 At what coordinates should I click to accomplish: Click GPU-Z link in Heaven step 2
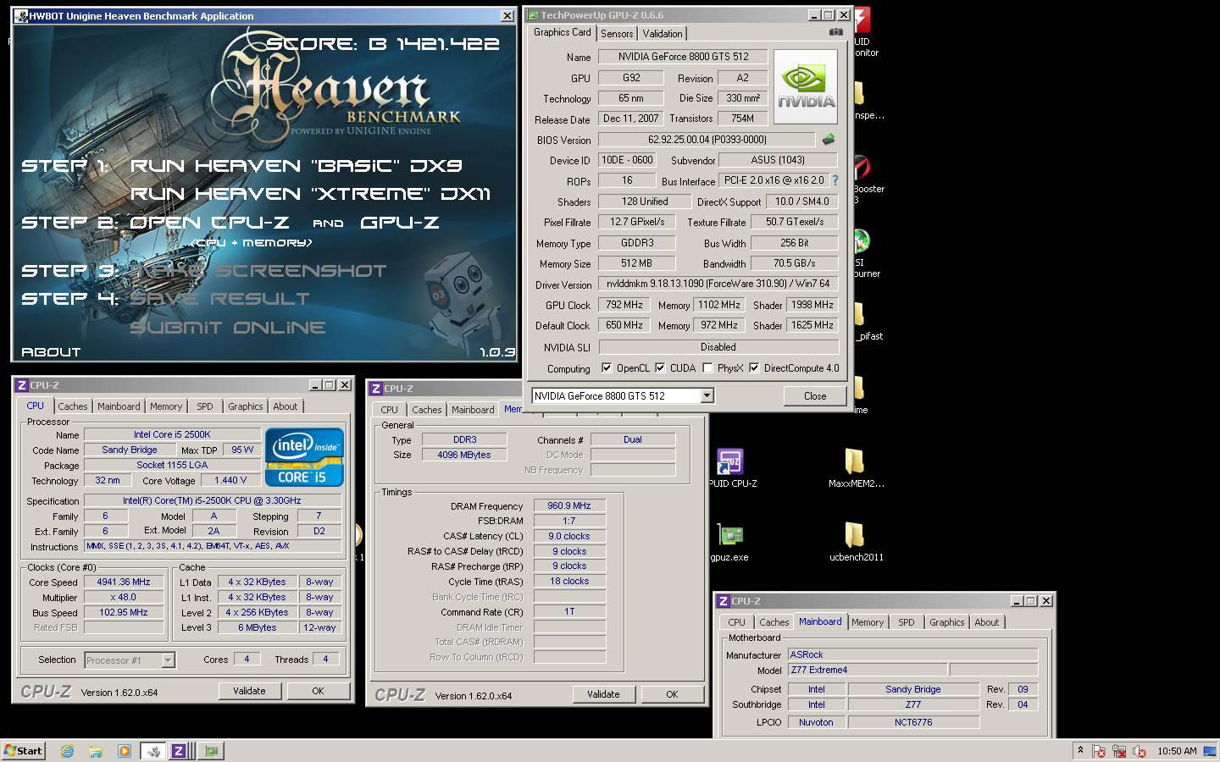click(400, 223)
